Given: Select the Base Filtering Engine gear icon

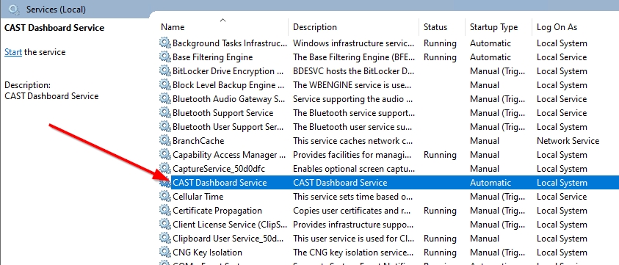Looking at the screenshot, I should click(x=165, y=57).
